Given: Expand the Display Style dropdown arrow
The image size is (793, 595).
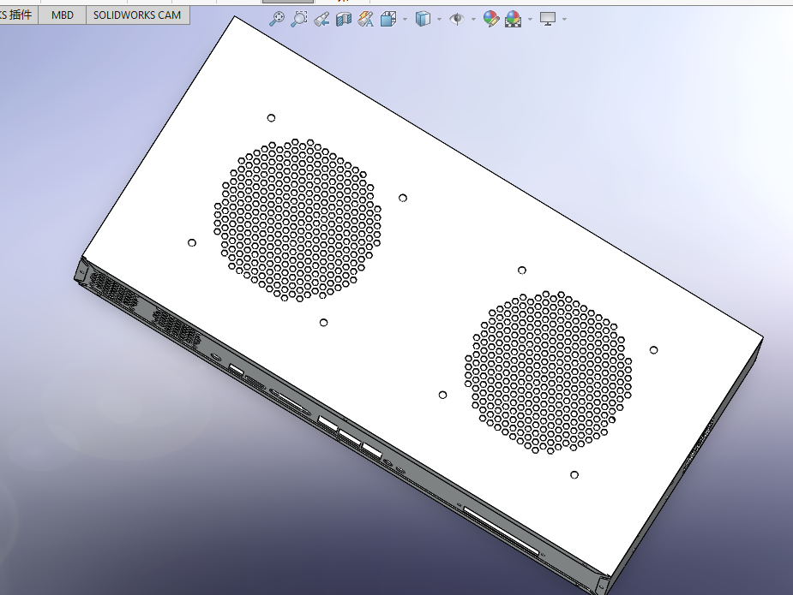Looking at the screenshot, I should point(439,19).
